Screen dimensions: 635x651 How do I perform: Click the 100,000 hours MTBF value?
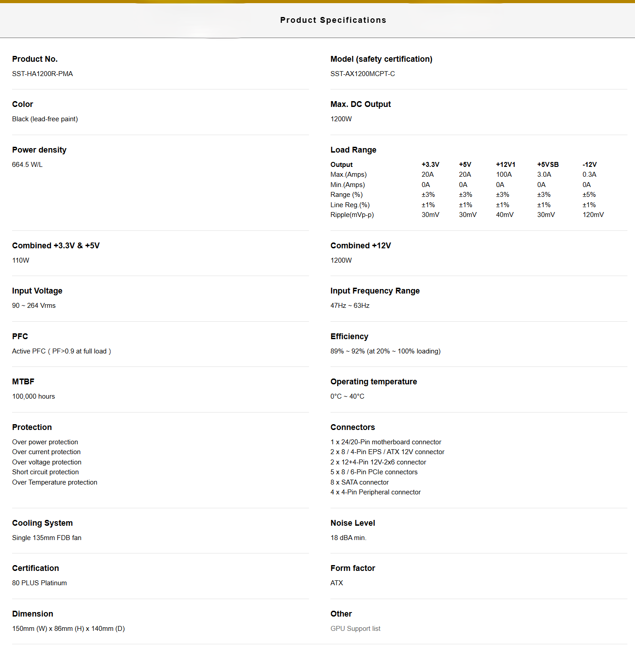click(34, 396)
